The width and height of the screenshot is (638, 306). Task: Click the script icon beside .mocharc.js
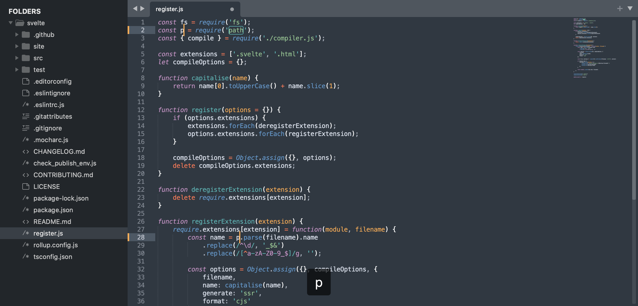click(x=26, y=140)
